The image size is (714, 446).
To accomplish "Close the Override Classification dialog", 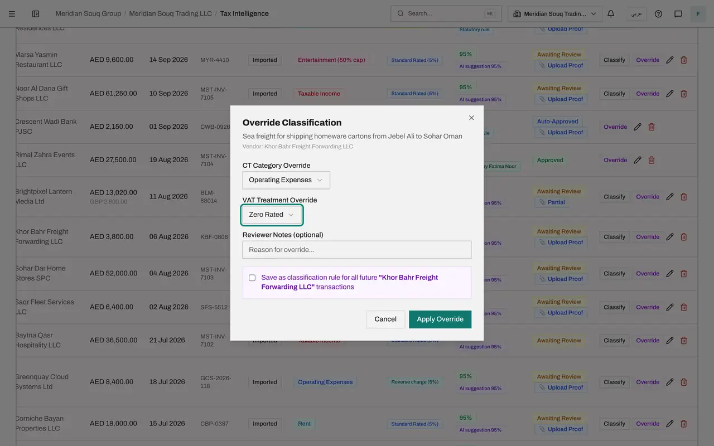I will (471, 118).
